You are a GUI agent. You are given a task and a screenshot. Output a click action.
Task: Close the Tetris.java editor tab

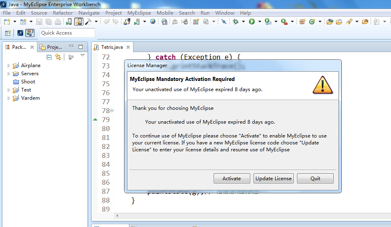(x=128, y=47)
